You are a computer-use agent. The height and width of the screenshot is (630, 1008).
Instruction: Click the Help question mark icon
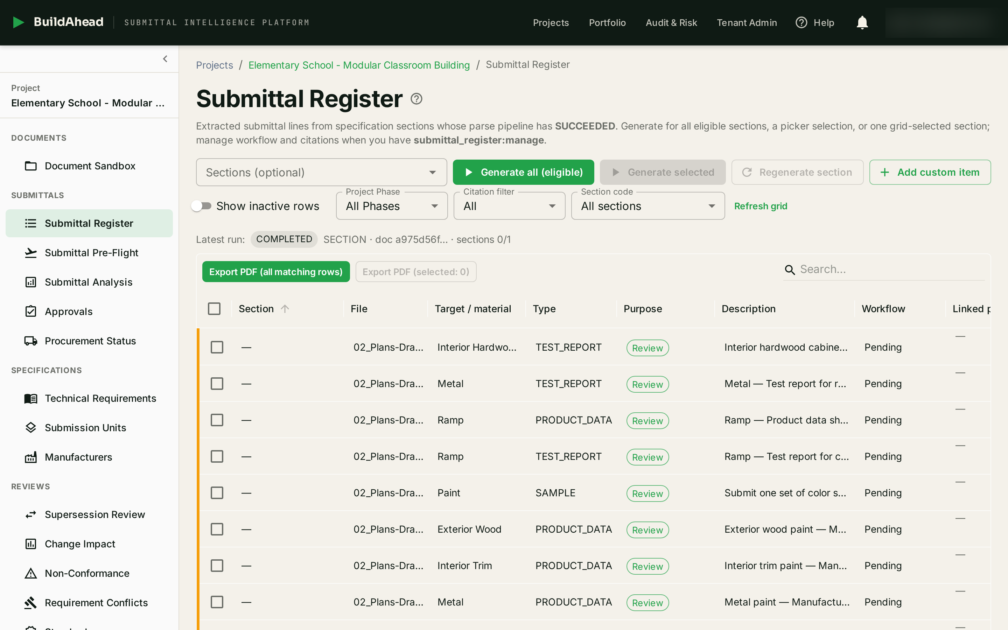point(801,22)
